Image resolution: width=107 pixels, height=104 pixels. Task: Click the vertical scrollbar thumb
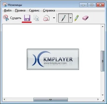(x=103, y=61)
